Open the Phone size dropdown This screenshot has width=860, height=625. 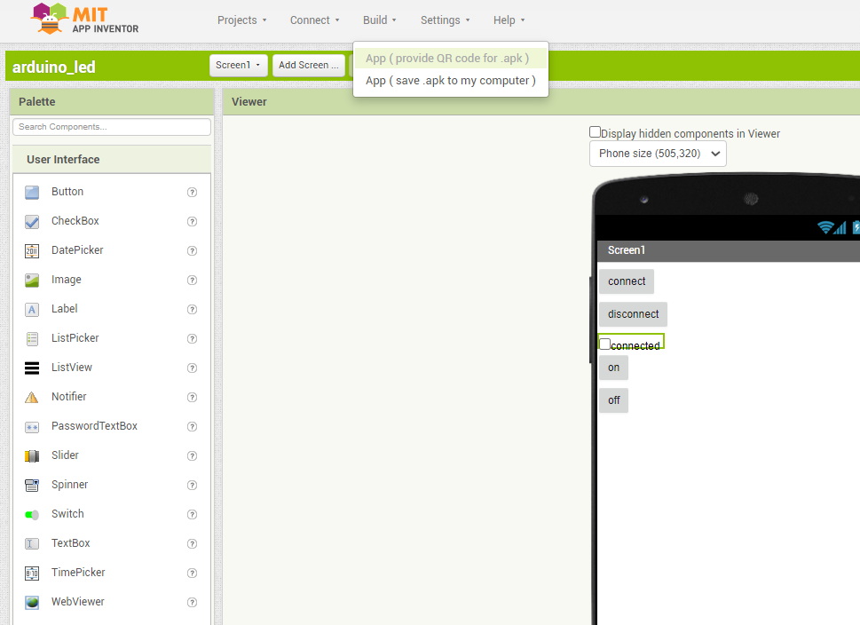pos(658,154)
